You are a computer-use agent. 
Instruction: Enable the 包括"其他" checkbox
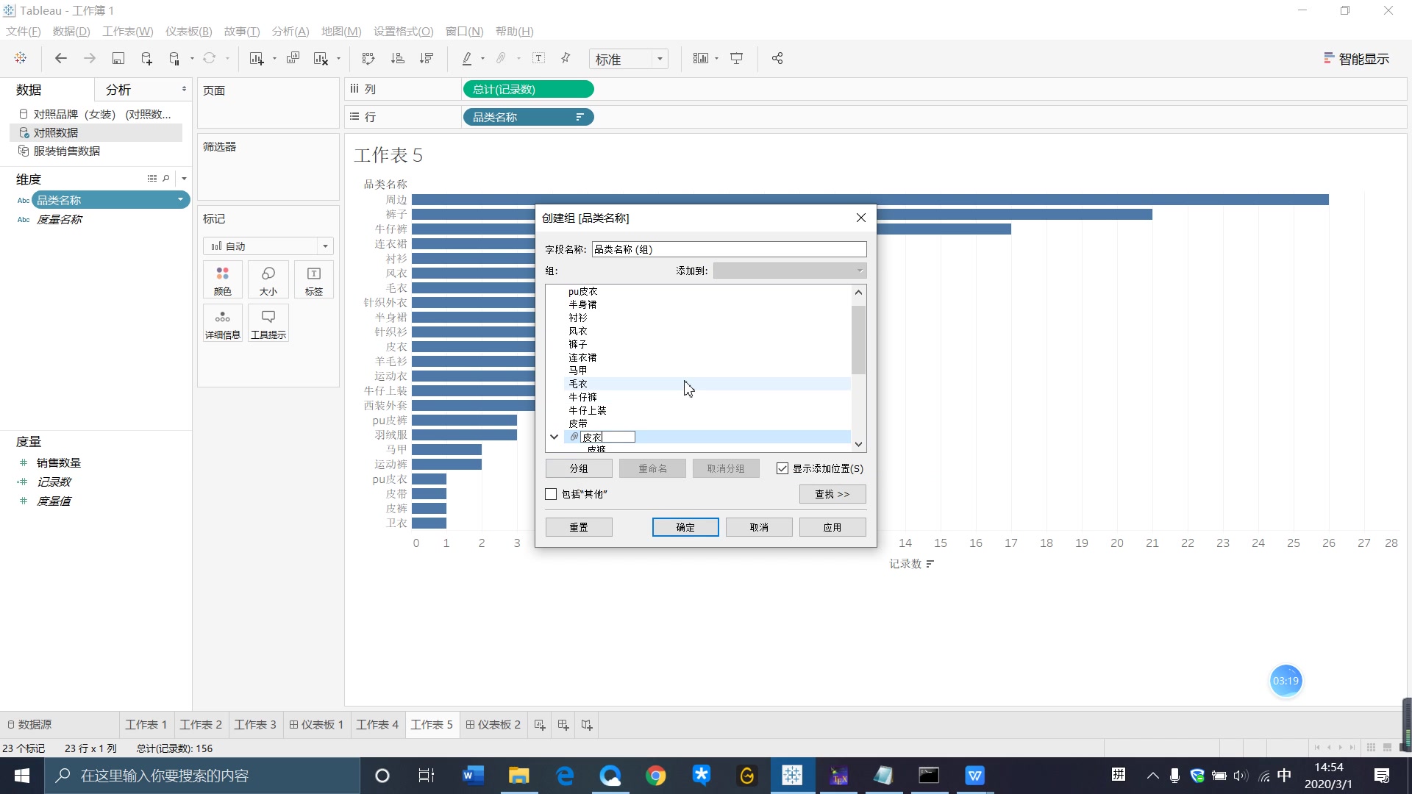point(550,493)
